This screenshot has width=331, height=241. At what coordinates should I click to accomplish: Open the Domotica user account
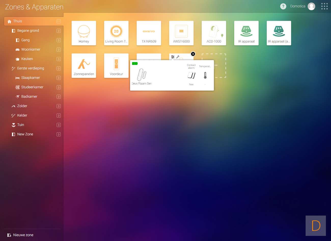tap(302, 6)
